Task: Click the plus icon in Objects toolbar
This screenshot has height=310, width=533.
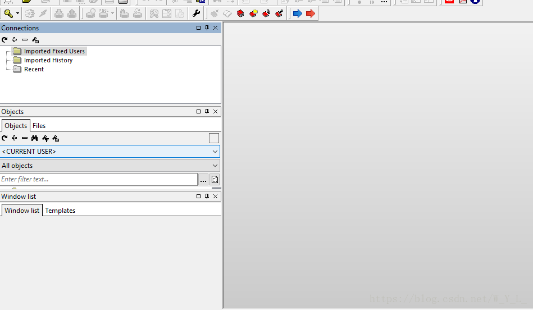Action: (14, 138)
